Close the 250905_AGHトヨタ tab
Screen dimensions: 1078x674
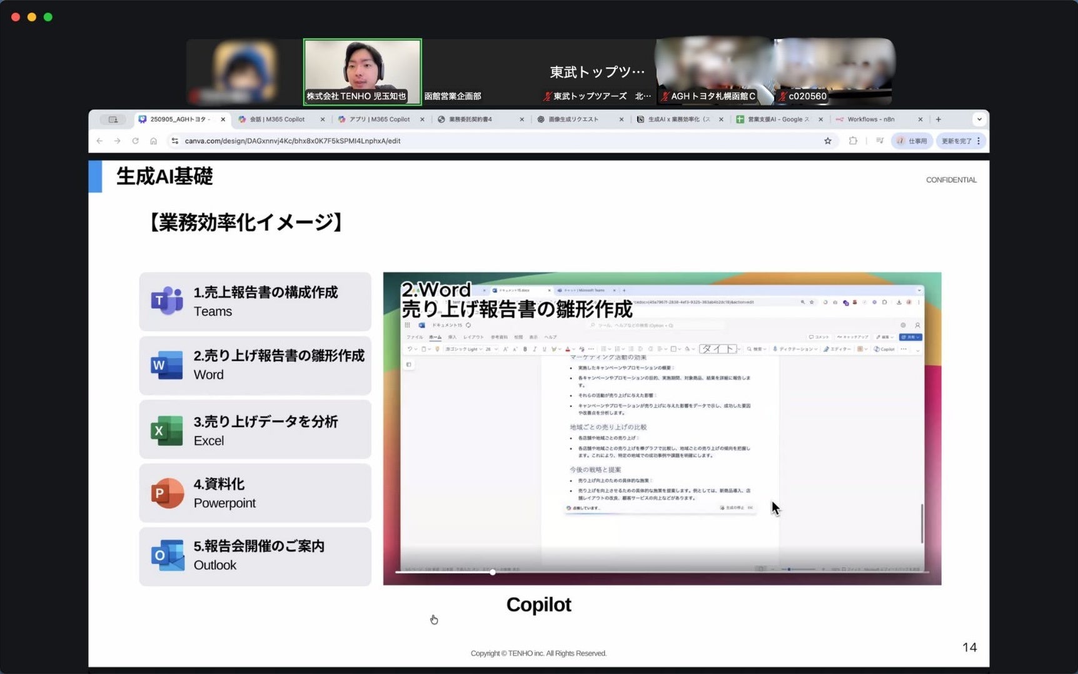(x=223, y=119)
